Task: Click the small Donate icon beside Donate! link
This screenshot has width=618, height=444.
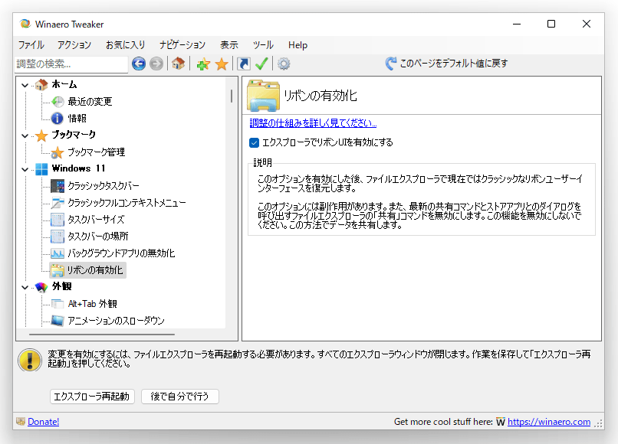Action: pos(21,422)
